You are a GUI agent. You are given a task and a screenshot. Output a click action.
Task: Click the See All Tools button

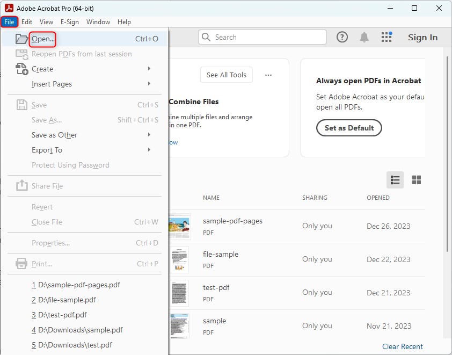(226, 75)
